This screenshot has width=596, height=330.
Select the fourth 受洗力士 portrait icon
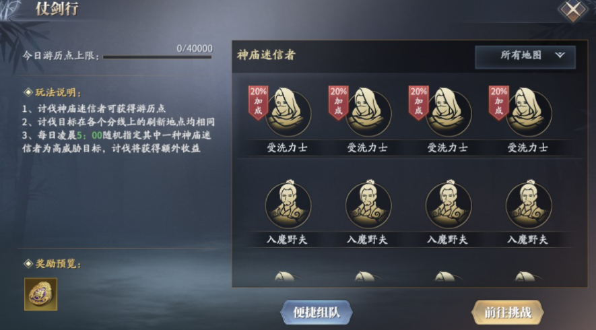(529, 113)
